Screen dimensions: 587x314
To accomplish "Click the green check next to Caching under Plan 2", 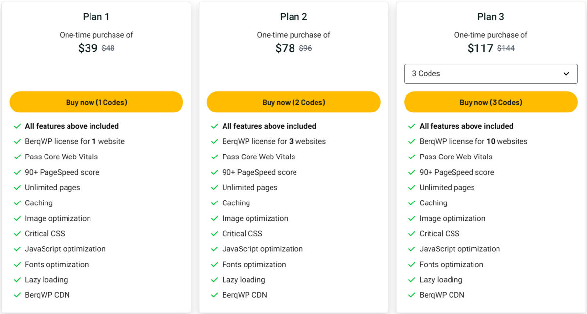I will click(x=215, y=202).
